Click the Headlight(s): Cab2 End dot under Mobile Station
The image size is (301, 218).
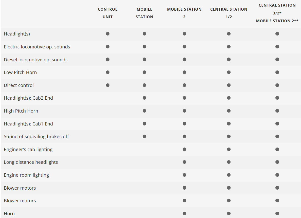(144, 98)
